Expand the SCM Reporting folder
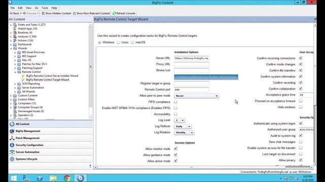This screenshot has width=325, height=182. (x=15, y=83)
